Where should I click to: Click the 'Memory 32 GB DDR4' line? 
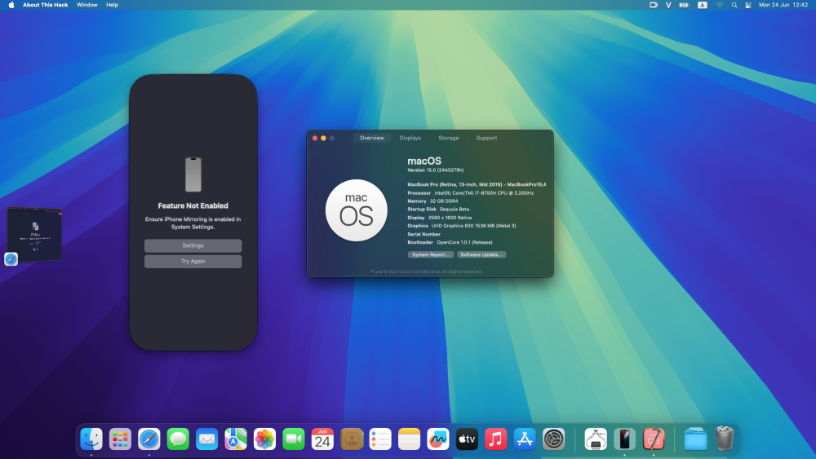[433, 201]
